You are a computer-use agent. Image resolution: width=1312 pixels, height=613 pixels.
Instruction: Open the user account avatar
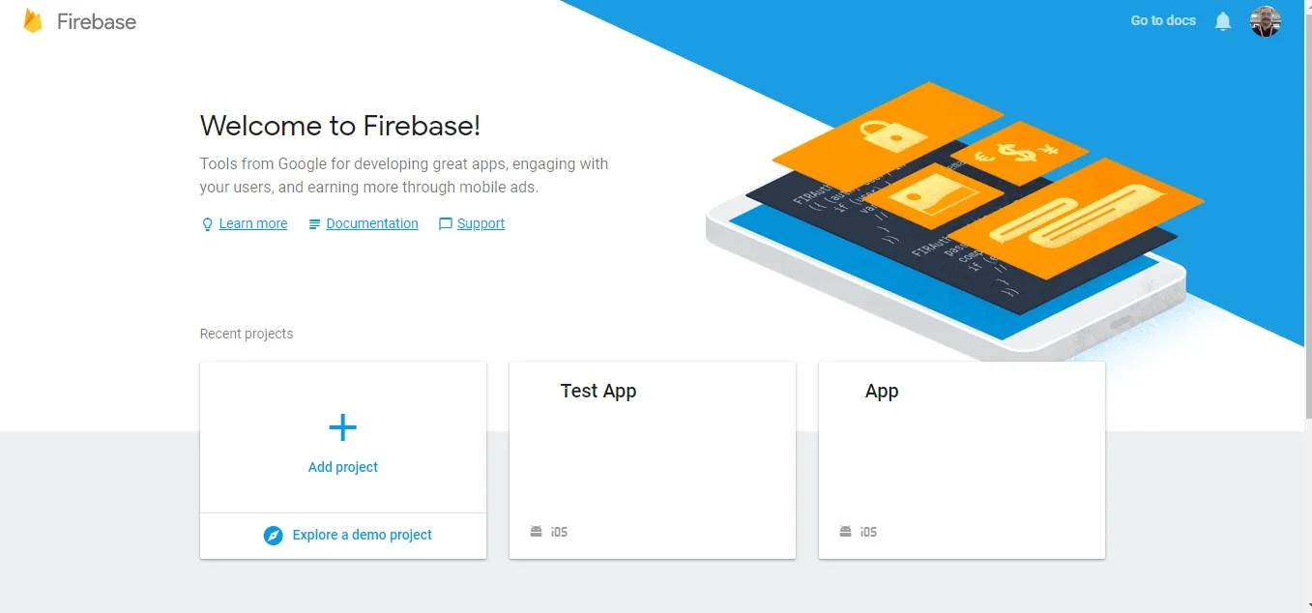pos(1266,21)
